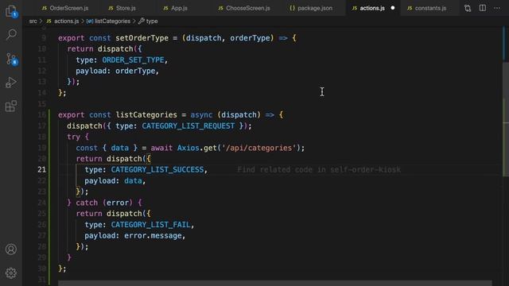
Task: Click the CATEGORY_LIST_FAIL constant
Action: tap(150, 225)
